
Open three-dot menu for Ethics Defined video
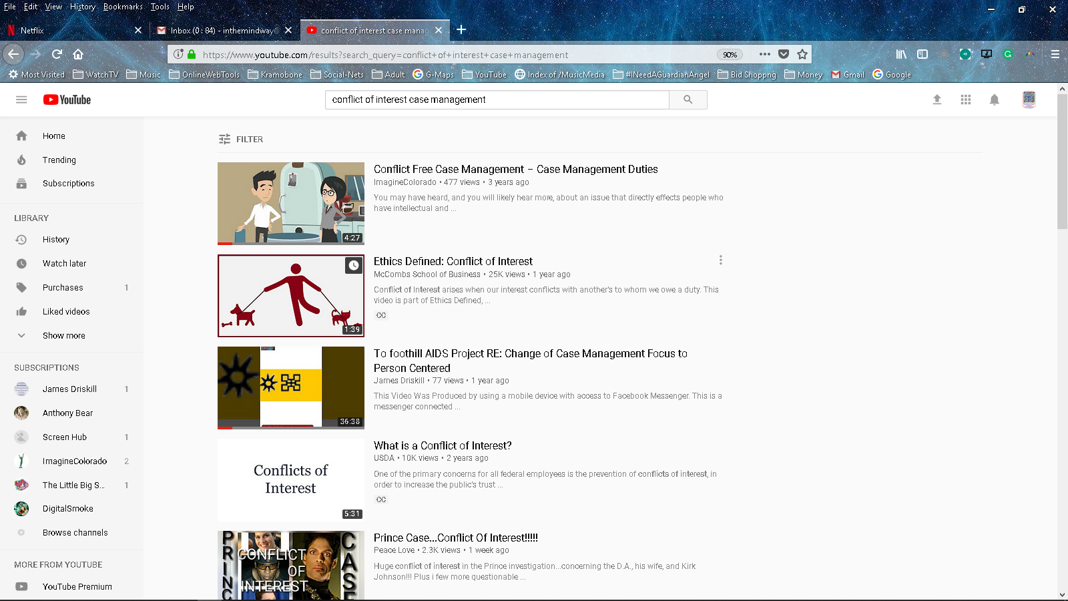[720, 260]
